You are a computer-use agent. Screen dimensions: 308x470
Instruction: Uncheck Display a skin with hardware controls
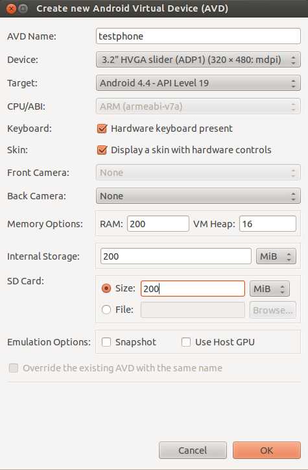pyautogui.click(x=102, y=150)
